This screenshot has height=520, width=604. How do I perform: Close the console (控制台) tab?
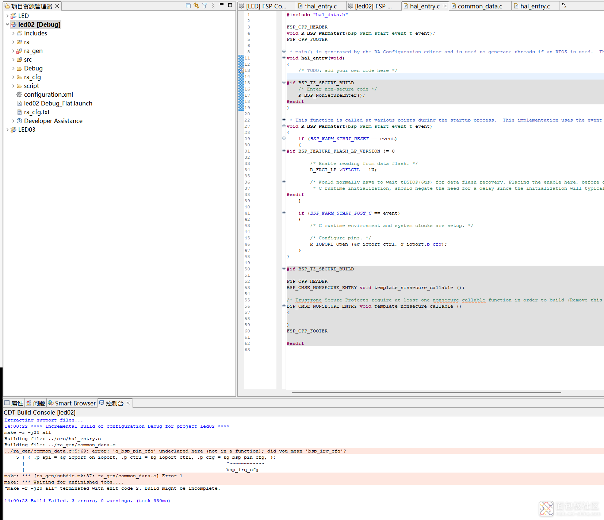[x=128, y=403]
